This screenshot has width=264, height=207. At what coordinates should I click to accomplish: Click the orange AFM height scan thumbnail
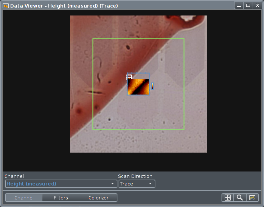coord(138,87)
